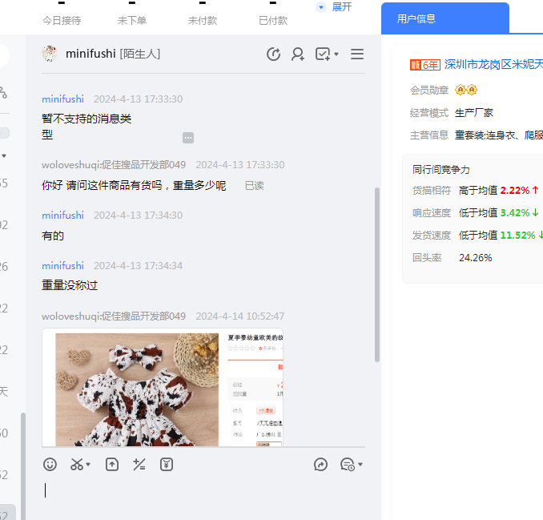Click the ellipsis icon on unsupported message

(188, 138)
